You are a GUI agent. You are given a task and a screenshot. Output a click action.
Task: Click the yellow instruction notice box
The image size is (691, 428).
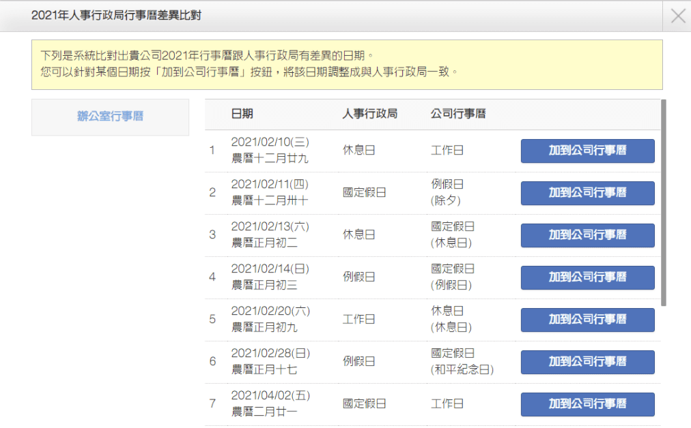[347, 64]
